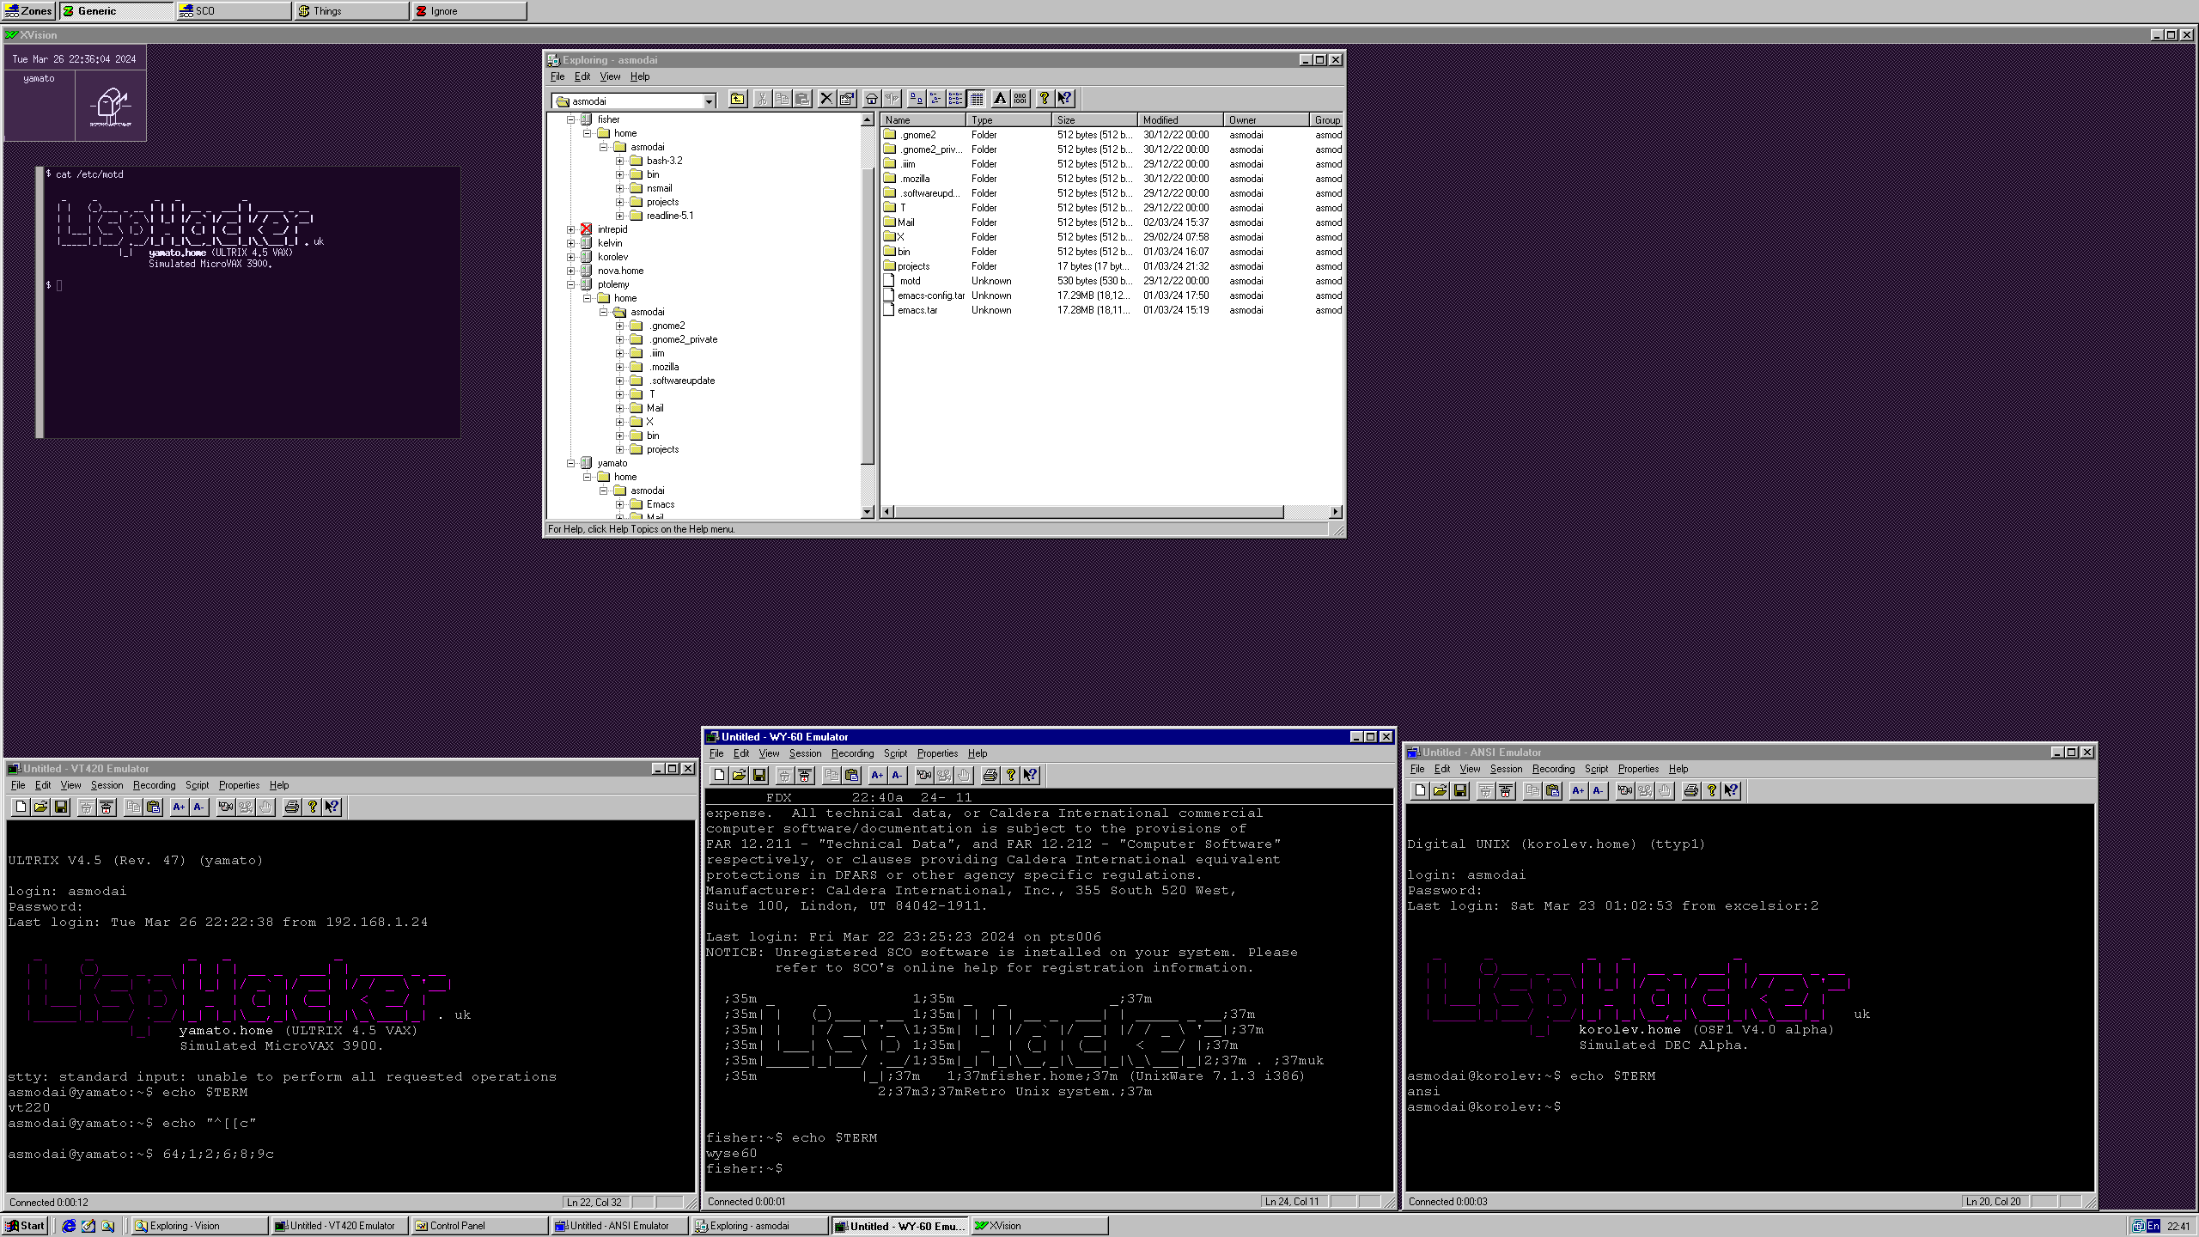
Task: Decrease font size A- in WY-60 Emulator
Action: 897,775
